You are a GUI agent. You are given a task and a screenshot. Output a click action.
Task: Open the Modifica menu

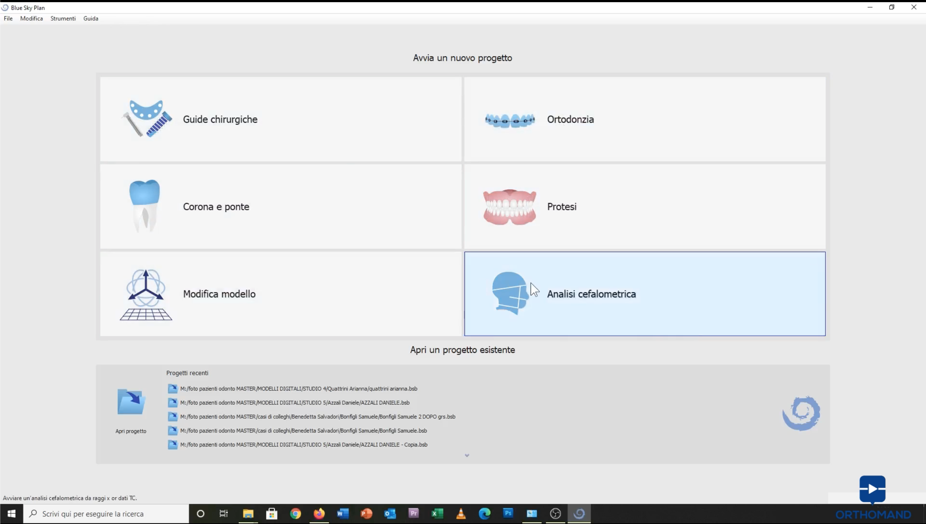[x=31, y=18]
